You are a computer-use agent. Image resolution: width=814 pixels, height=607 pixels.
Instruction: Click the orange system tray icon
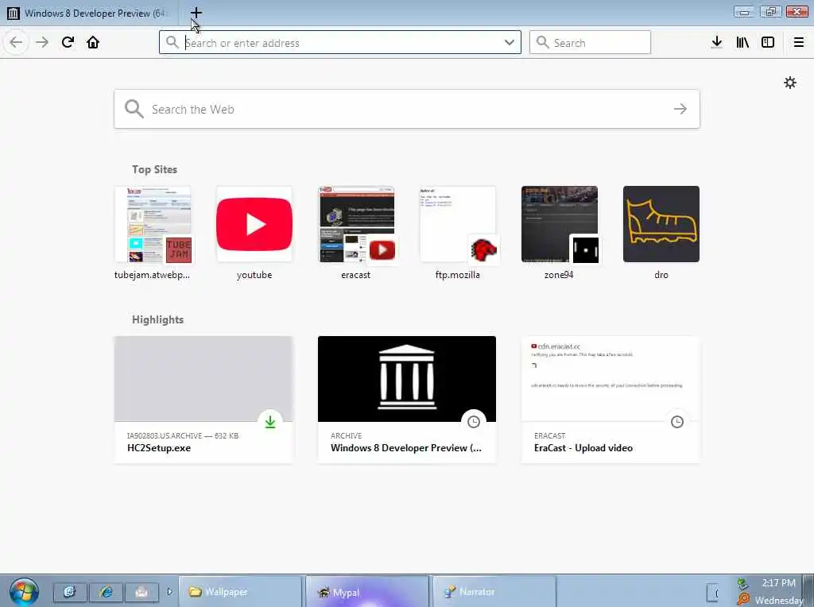[743, 599]
